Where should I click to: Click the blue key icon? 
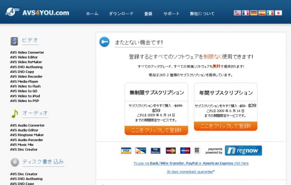[x=104, y=42]
